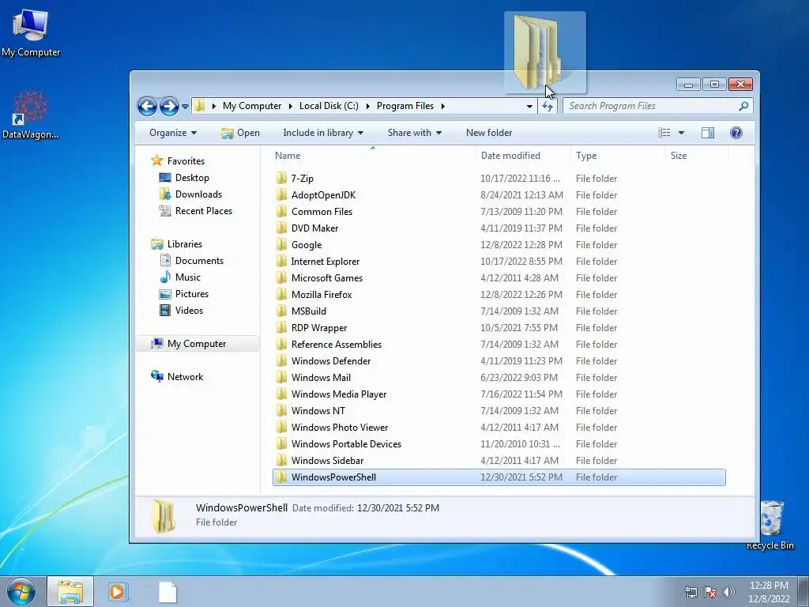Expand the address bar history dropdown

[529, 107]
